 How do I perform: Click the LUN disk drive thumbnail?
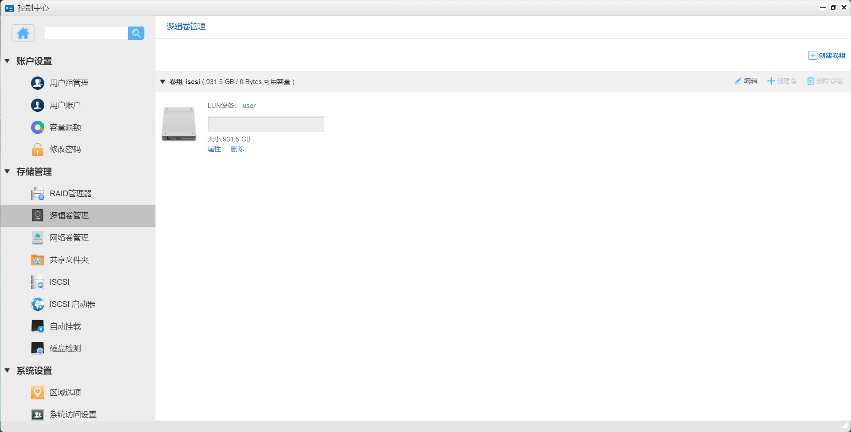[179, 124]
